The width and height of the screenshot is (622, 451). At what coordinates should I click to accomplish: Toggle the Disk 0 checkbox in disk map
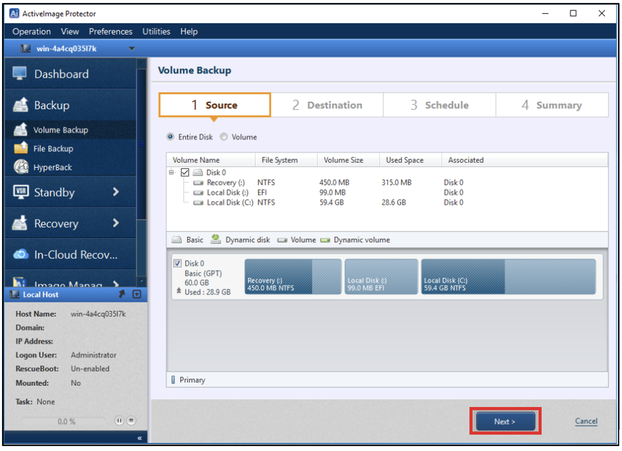click(178, 264)
